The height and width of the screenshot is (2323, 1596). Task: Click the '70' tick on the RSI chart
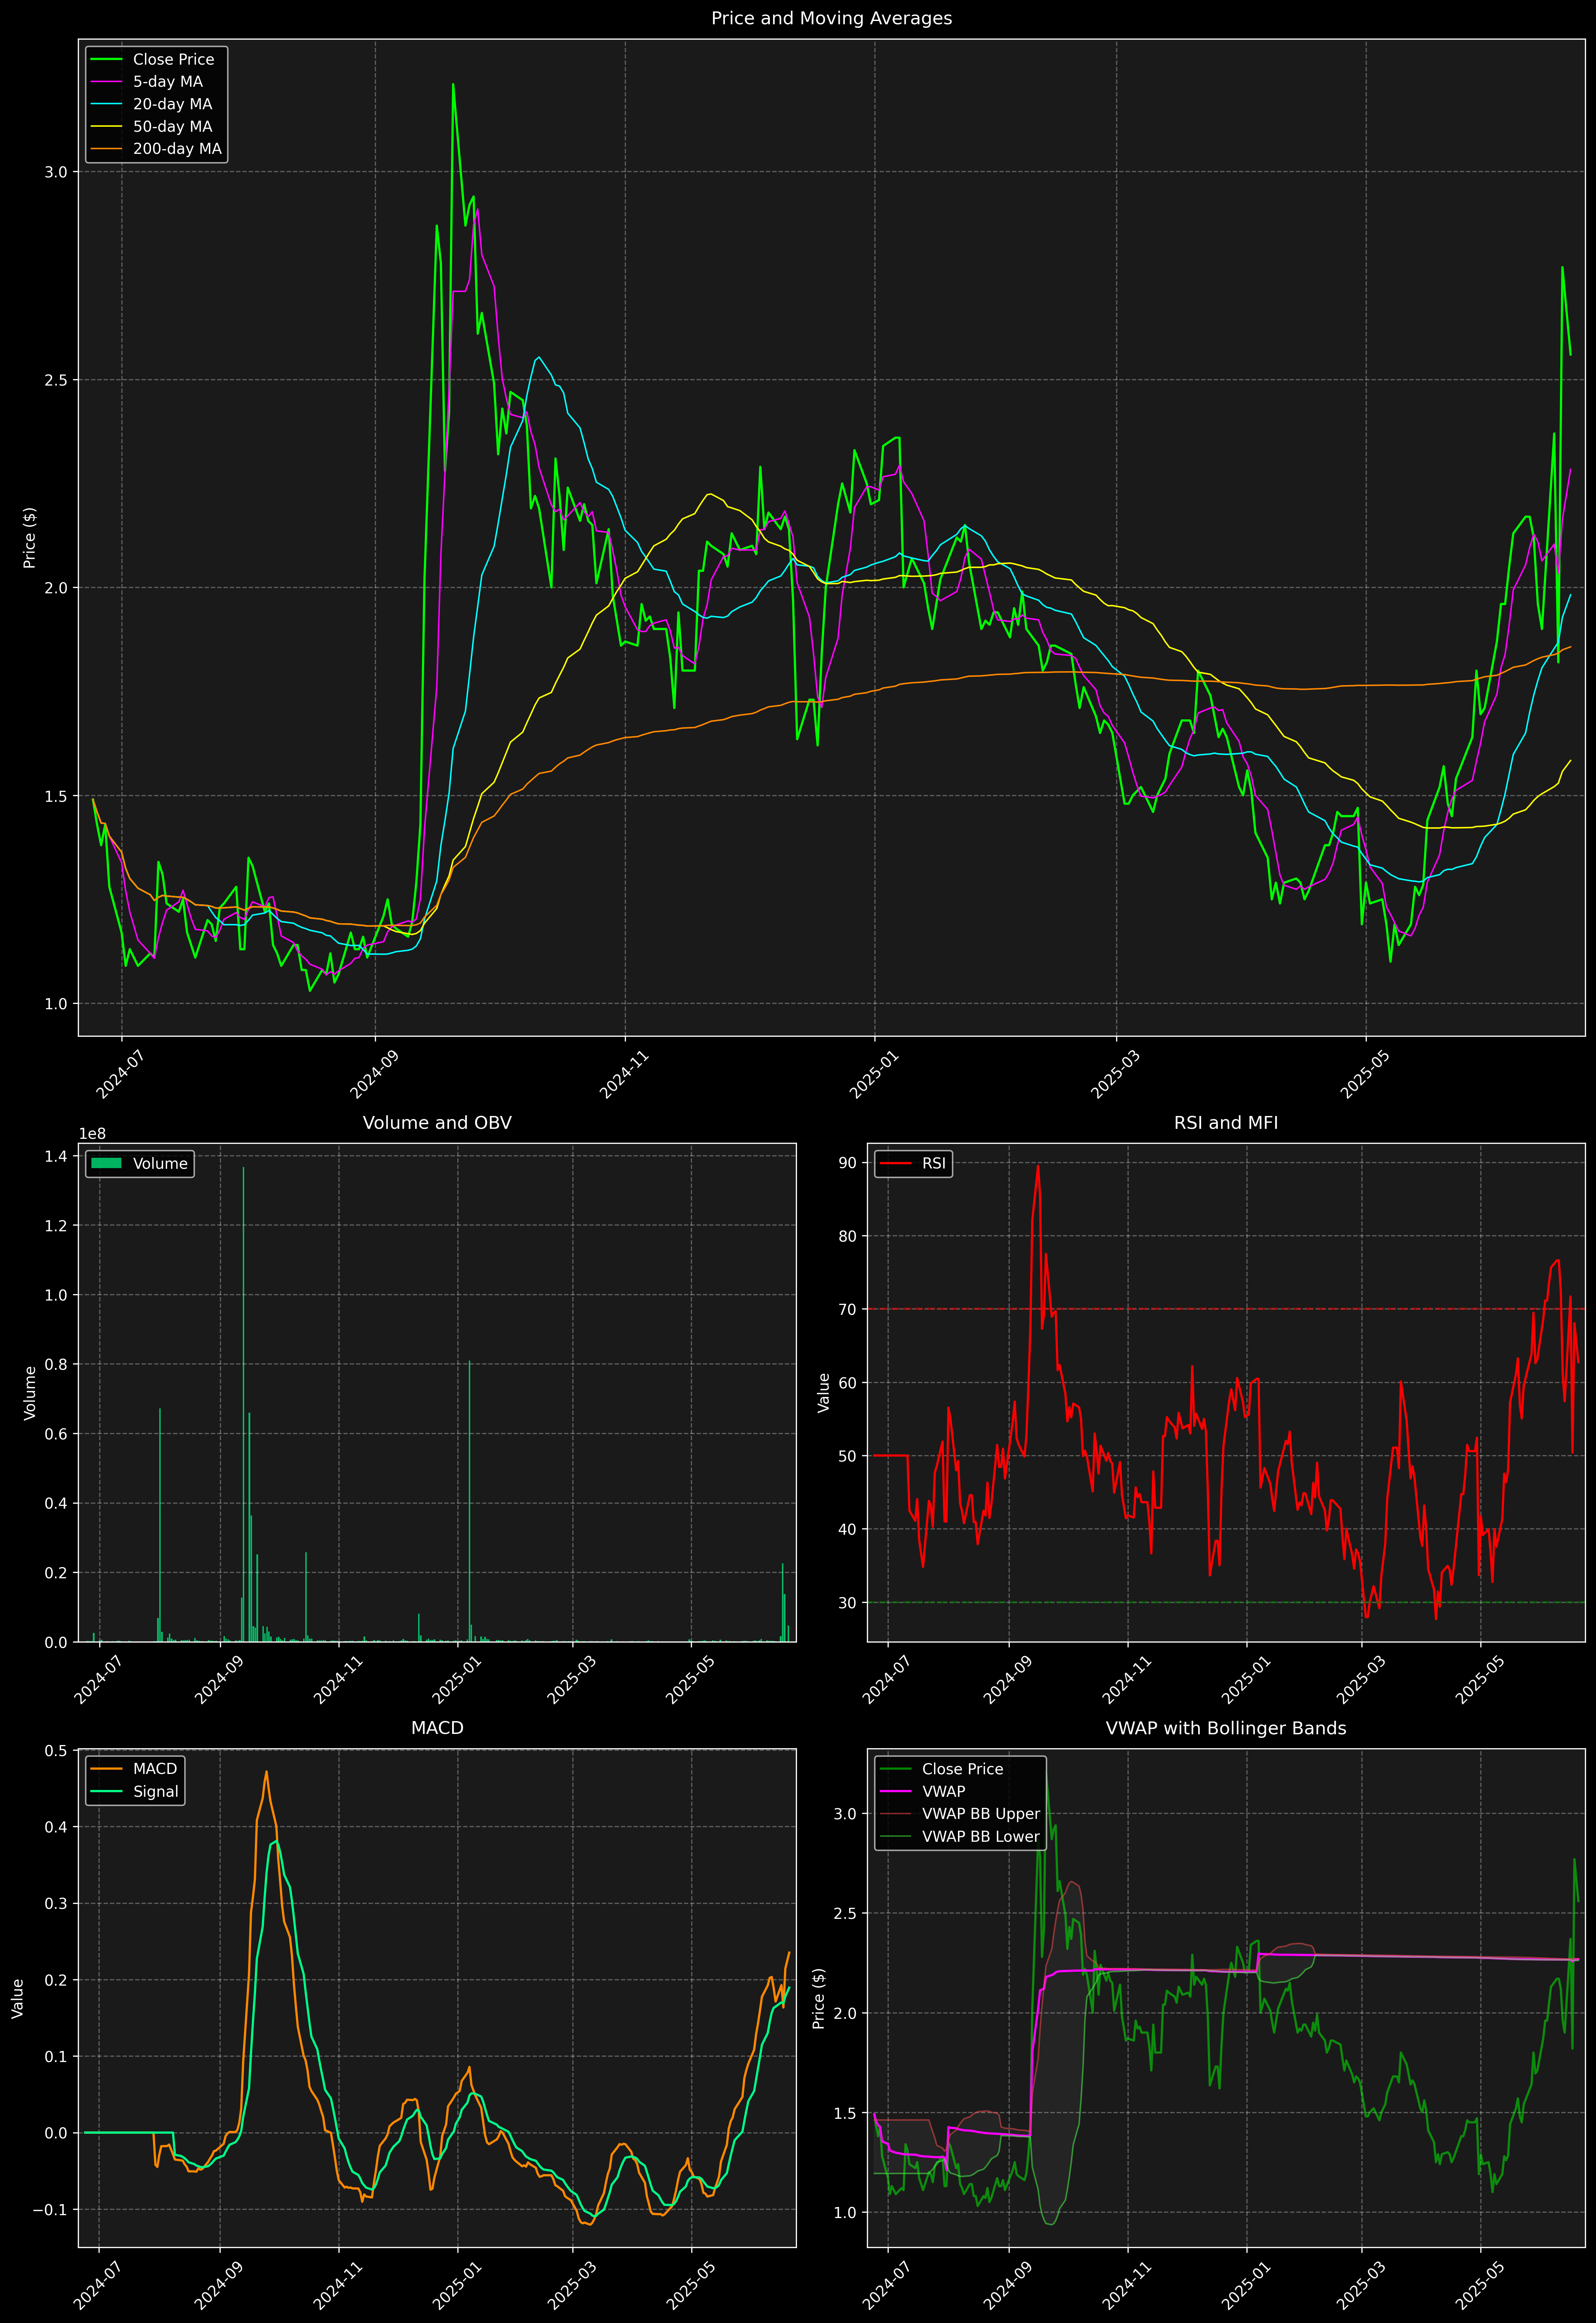(848, 1309)
